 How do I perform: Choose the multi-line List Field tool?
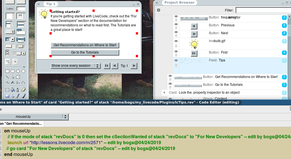point(21,24)
